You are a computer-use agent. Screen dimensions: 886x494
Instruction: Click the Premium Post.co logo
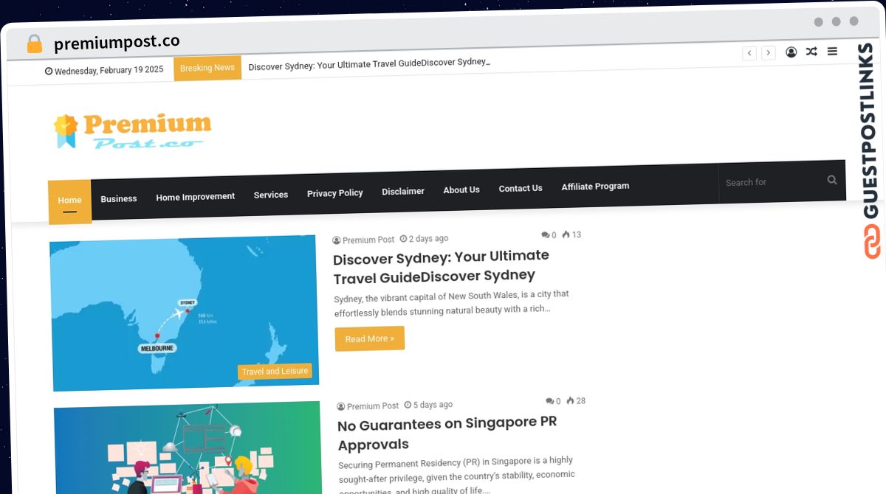pyautogui.click(x=132, y=131)
